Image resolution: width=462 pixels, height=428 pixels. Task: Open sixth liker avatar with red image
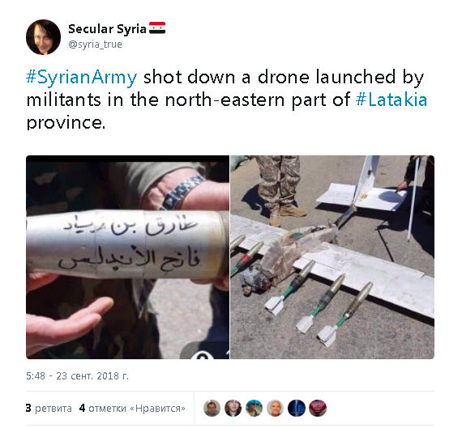(x=318, y=409)
